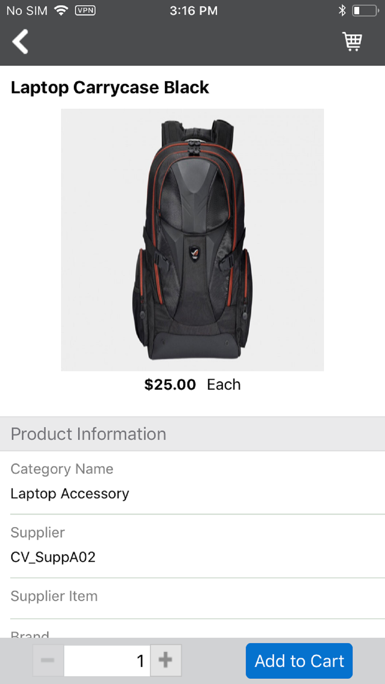Select the quantity input field

click(107, 660)
